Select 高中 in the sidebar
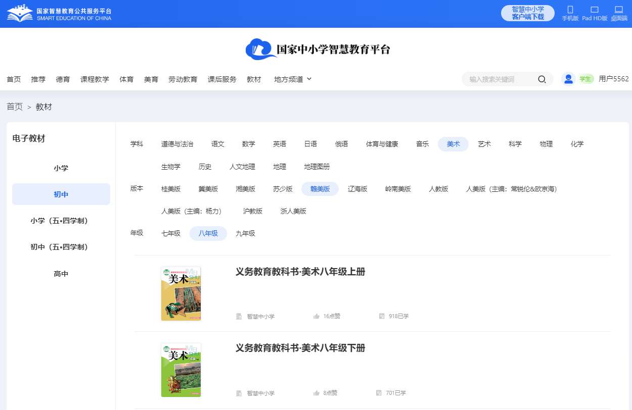This screenshot has width=632, height=410. (61, 274)
